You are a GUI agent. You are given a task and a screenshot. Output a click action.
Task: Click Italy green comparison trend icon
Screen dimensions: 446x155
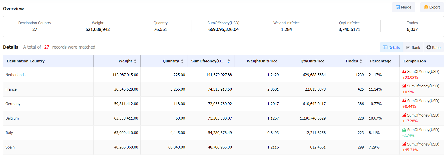coord(404,130)
